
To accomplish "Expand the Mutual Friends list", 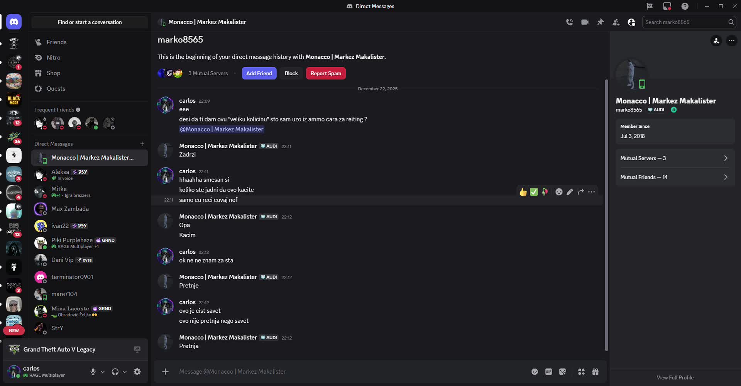I will pyautogui.click(x=675, y=177).
